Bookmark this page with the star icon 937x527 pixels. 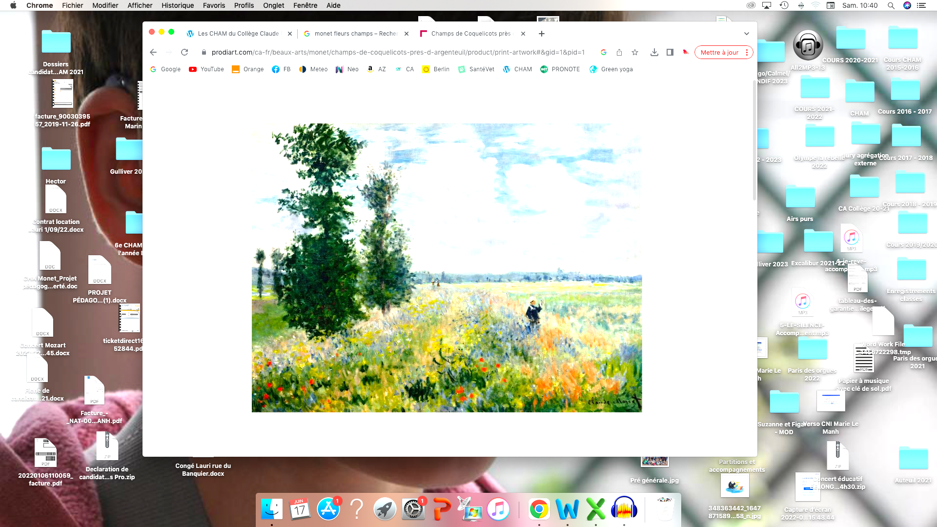pos(635,52)
